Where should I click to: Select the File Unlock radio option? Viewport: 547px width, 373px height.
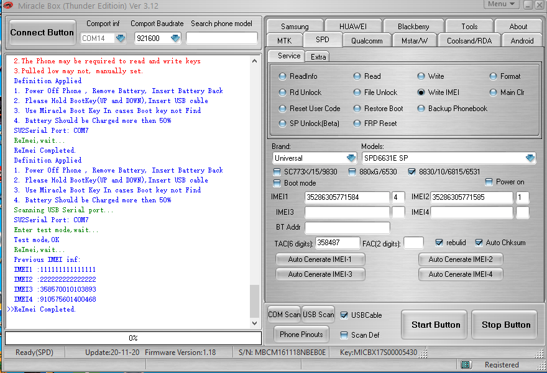[x=357, y=92]
